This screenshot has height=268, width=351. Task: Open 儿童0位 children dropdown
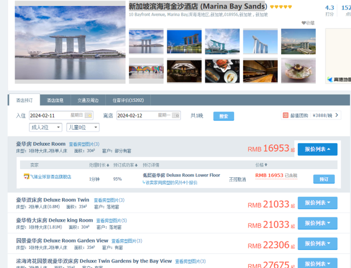coord(83,127)
